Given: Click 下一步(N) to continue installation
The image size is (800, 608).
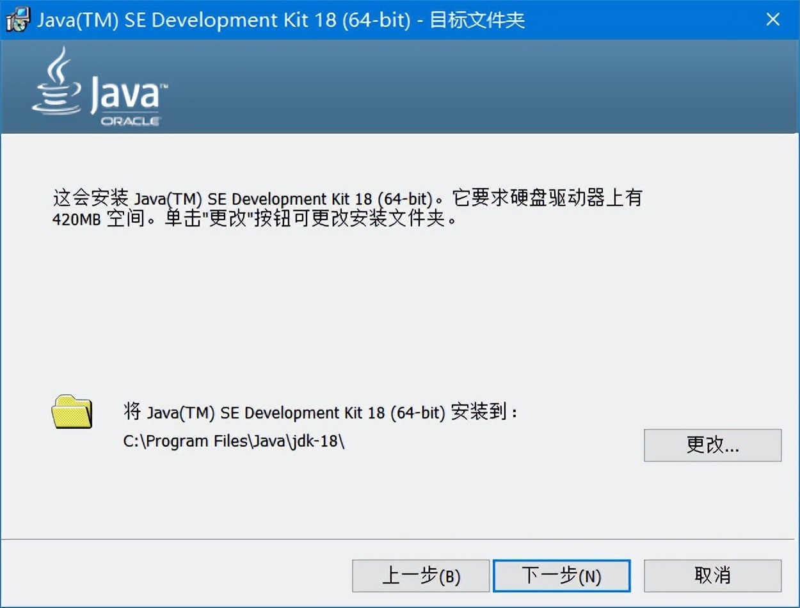Looking at the screenshot, I should [x=562, y=575].
